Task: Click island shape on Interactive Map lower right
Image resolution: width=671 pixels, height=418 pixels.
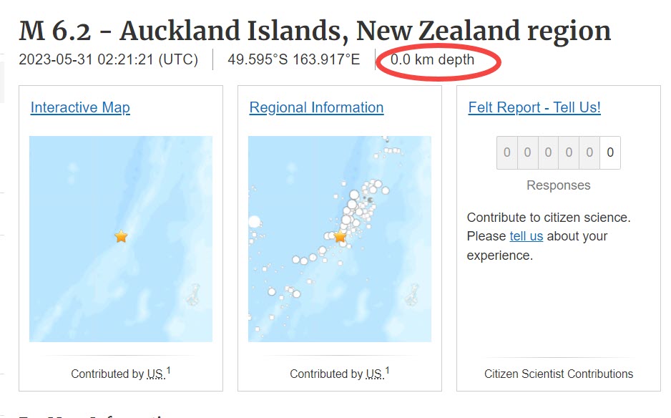Action: (193, 295)
